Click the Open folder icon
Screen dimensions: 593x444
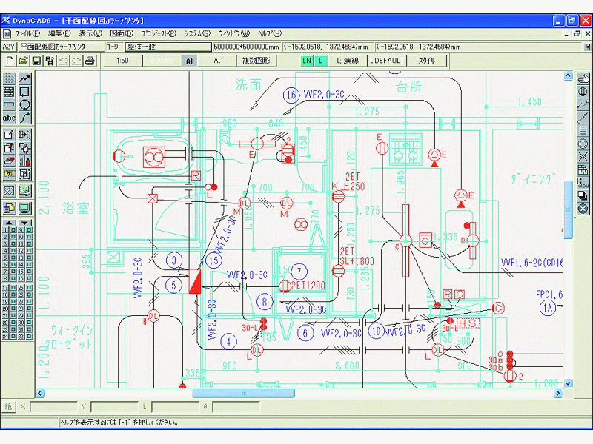coord(23,61)
